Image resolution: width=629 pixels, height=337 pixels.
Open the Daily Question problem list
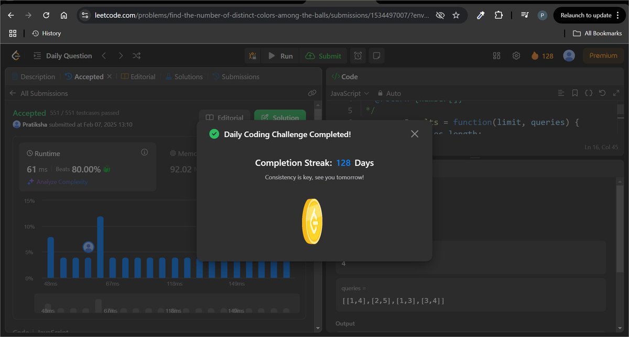(x=62, y=55)
